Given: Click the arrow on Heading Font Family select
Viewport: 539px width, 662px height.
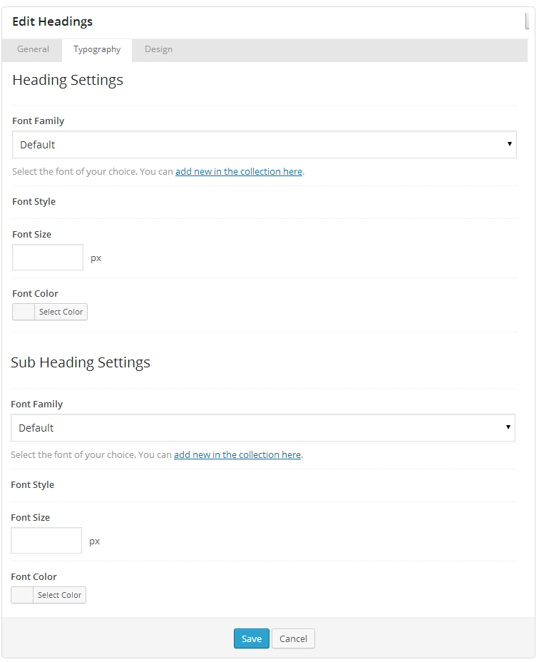Looking at the screenshot, I should (x=509, y=144).
